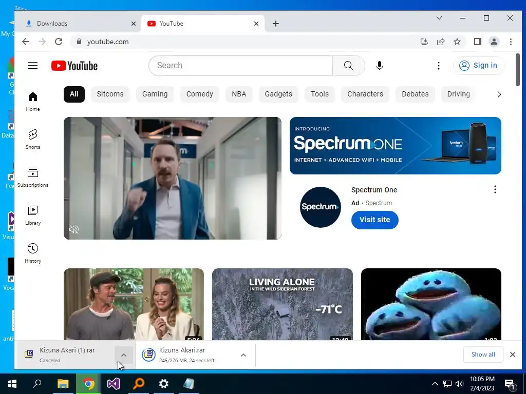Image resolution: width=526 pixels, height=394 pixels.
Task: Close the Downloads tab
Action: (134, 24)
